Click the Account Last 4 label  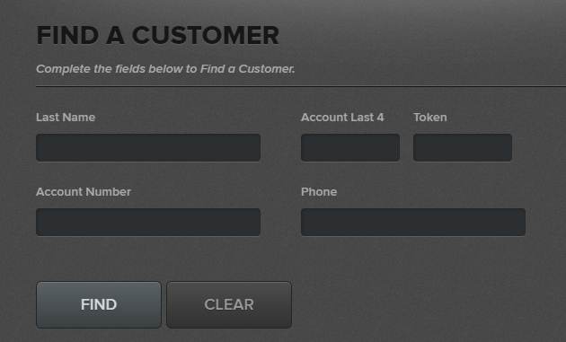click(342, 118)
